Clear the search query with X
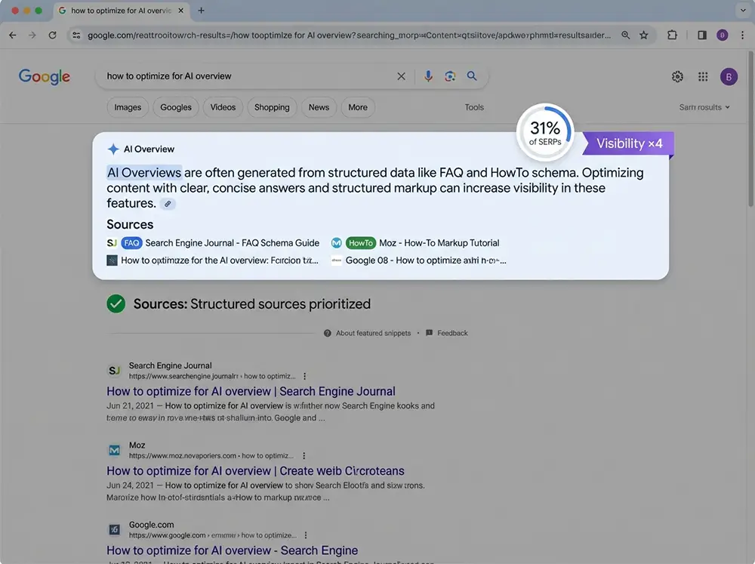755x564 pixels. pyautogui.click(x=401, y=76)
